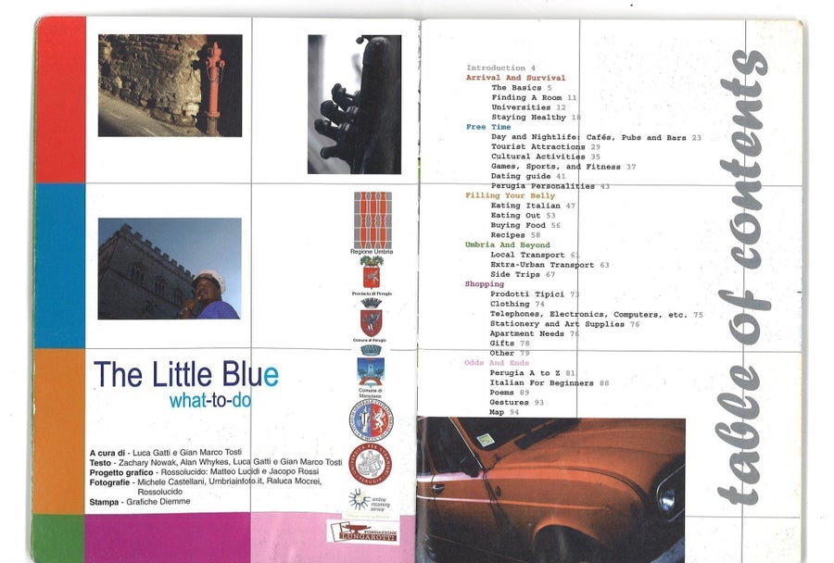Open the Finding A Room entry
834x563 pixels.
(526, 98)
